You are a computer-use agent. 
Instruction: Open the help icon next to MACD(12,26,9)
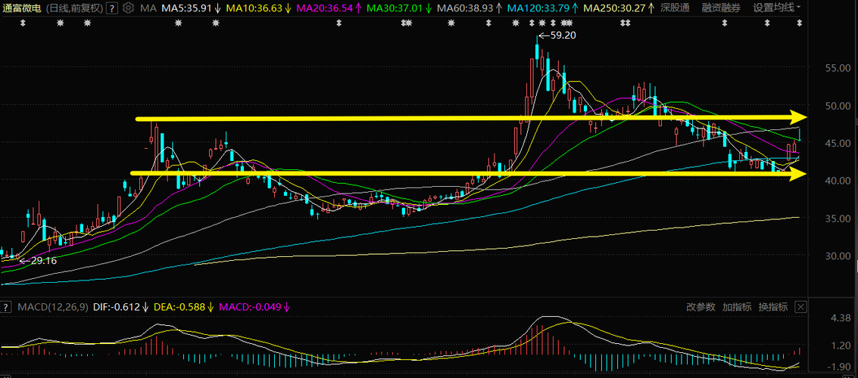click(5, 307)
